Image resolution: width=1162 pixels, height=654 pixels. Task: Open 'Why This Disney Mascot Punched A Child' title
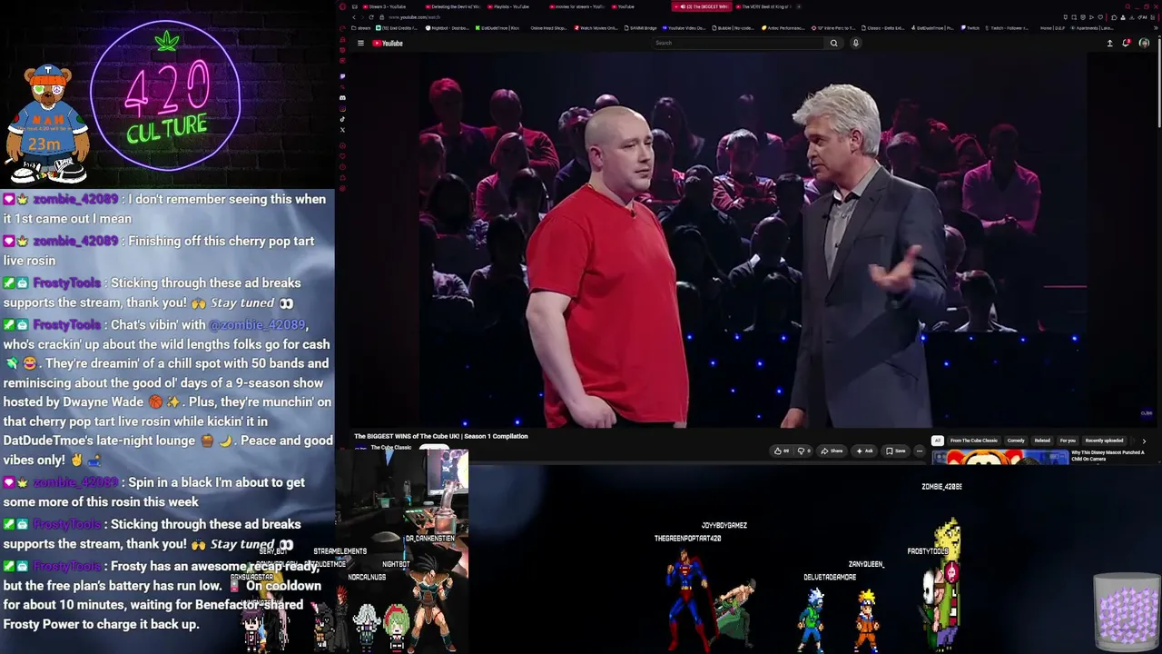pyautogui.click(x=1108, y=455)
